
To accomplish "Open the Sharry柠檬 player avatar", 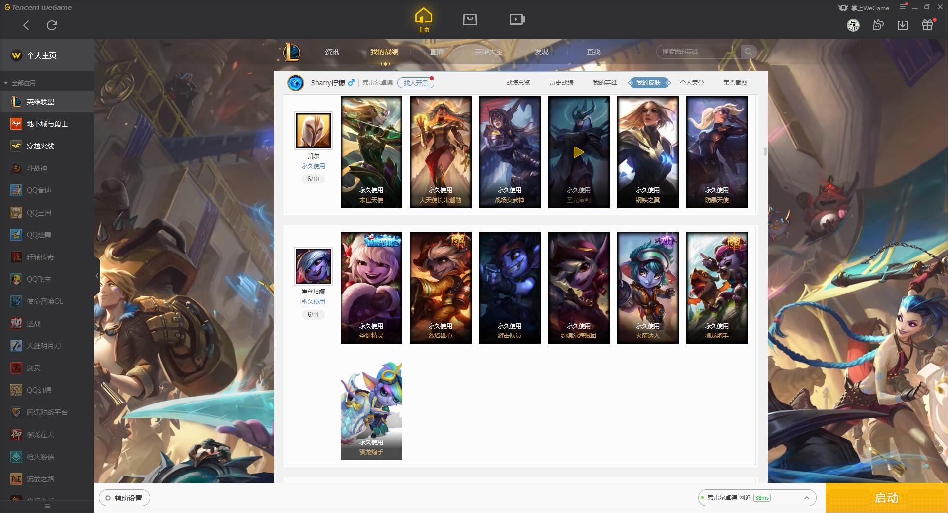I will point(296,83).
